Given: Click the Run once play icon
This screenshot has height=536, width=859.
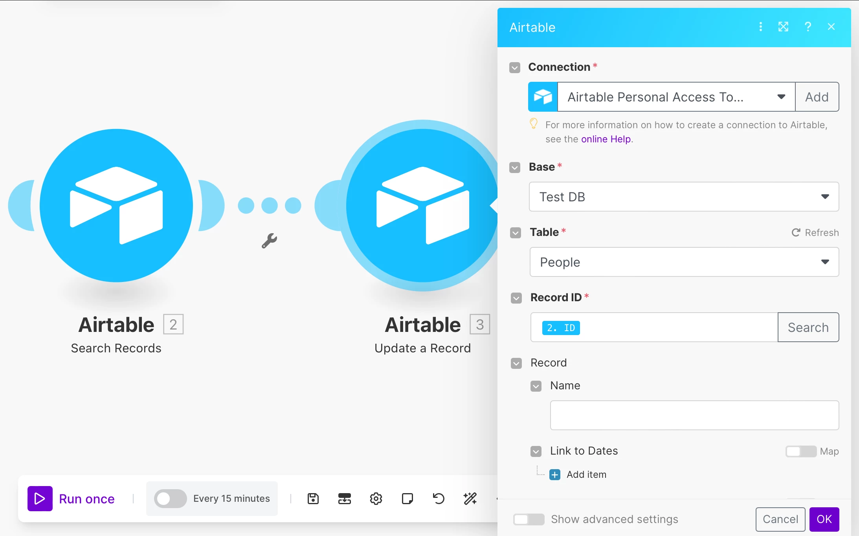Looking at the screenshot, I should click(x=40, y=499).
